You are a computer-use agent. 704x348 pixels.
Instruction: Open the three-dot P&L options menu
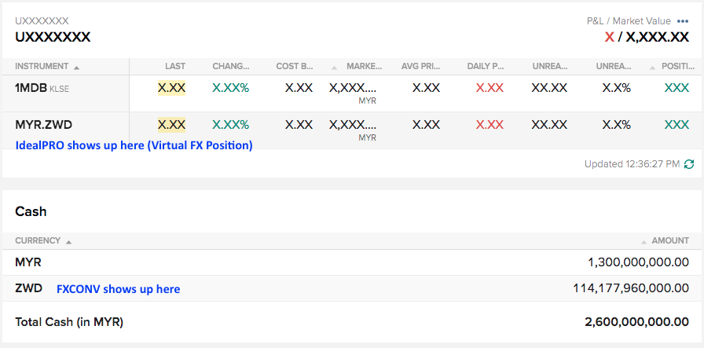(683, 21)
